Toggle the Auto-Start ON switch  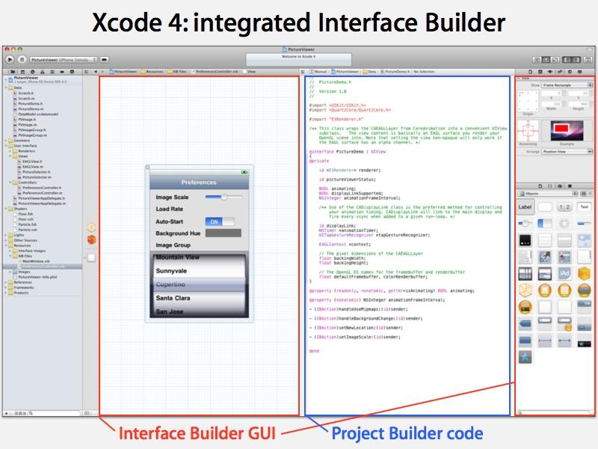pos(220,222)
